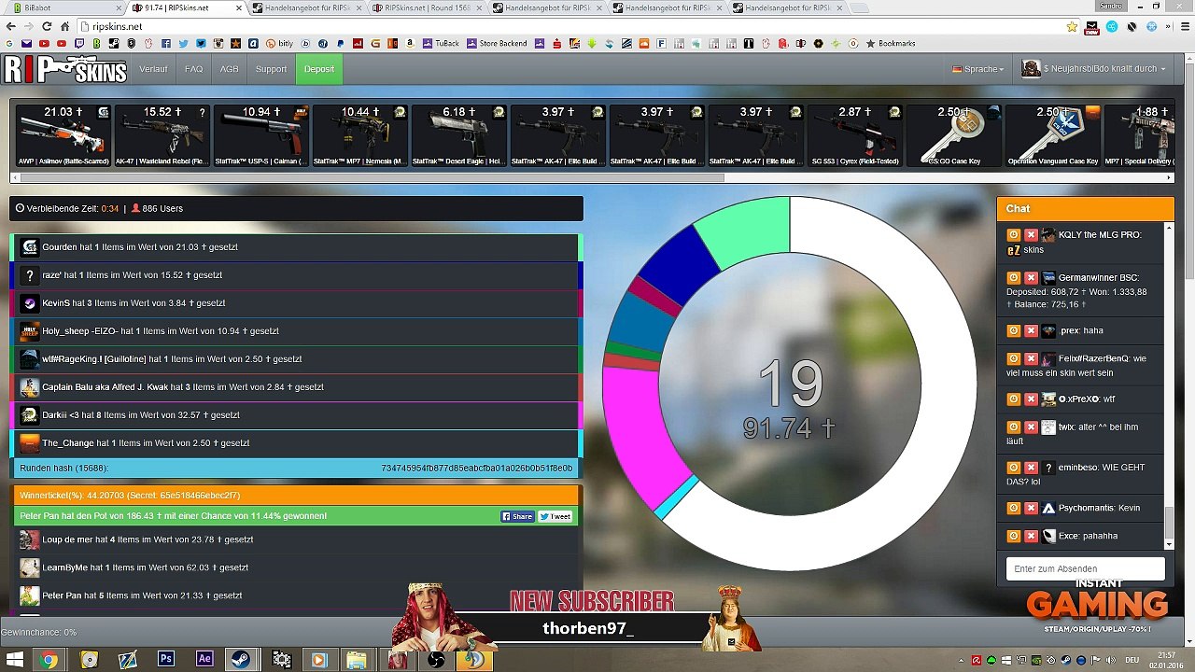Image resolution: width=1195 pixels, height=672 pixels.
Task: Click Darkiii <3's avatar in the bet list
Action: click(29, 415)
